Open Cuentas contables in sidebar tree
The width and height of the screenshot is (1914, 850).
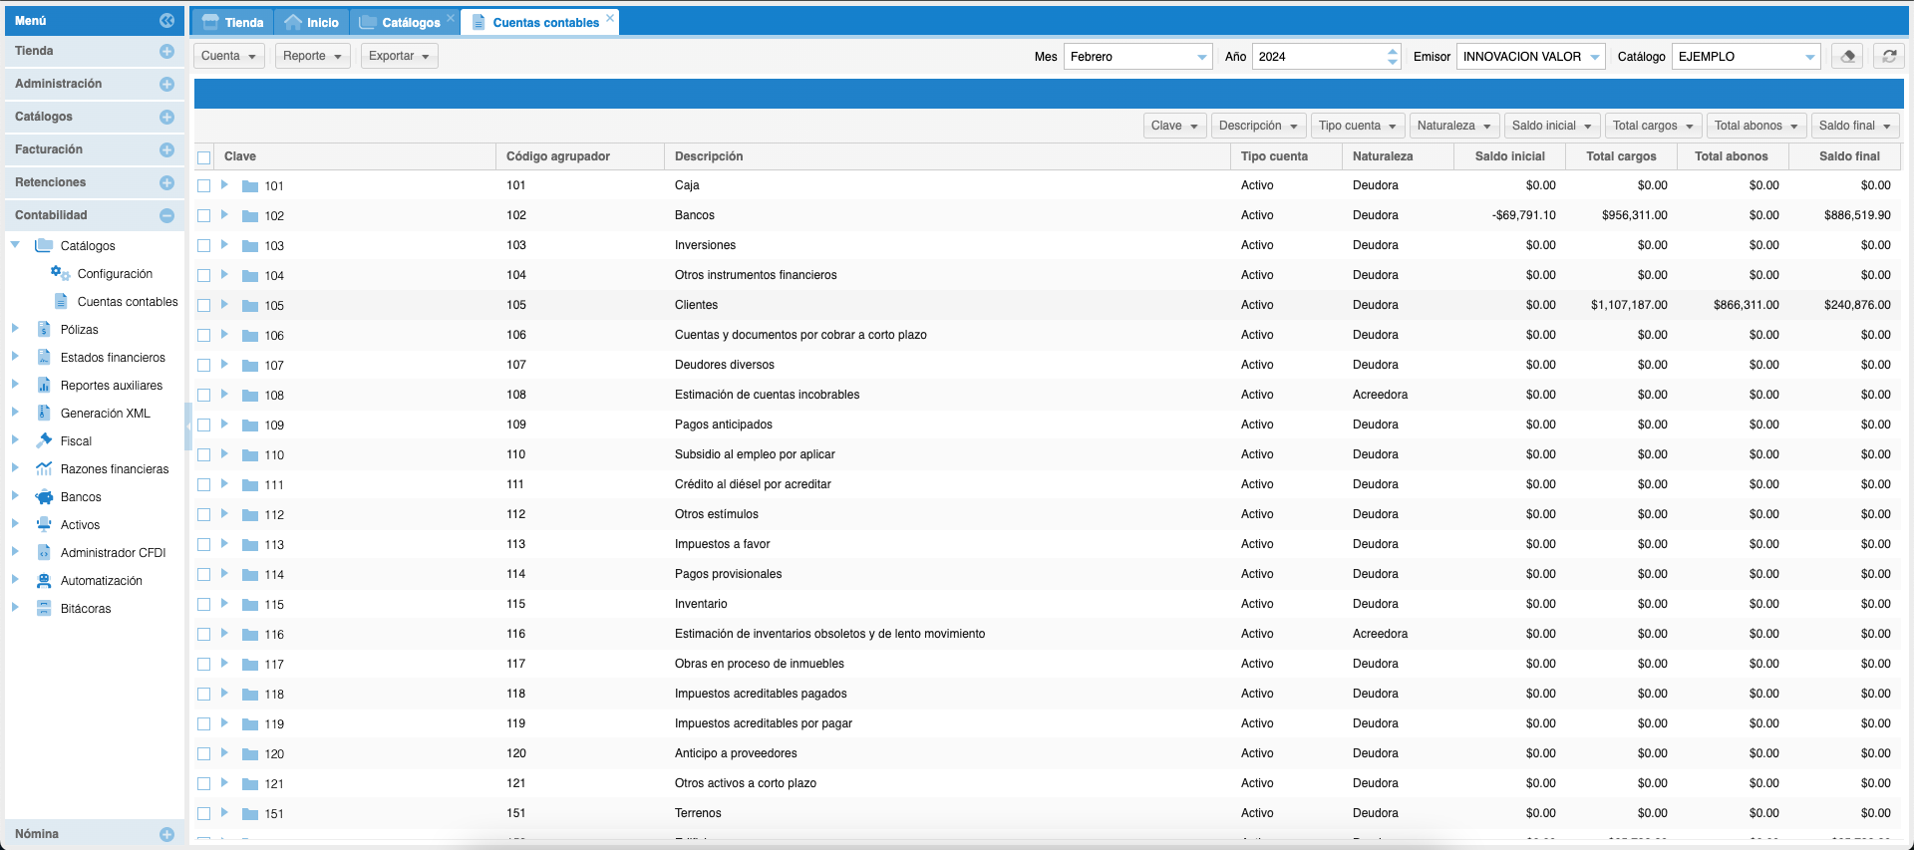tap(127, 302)
